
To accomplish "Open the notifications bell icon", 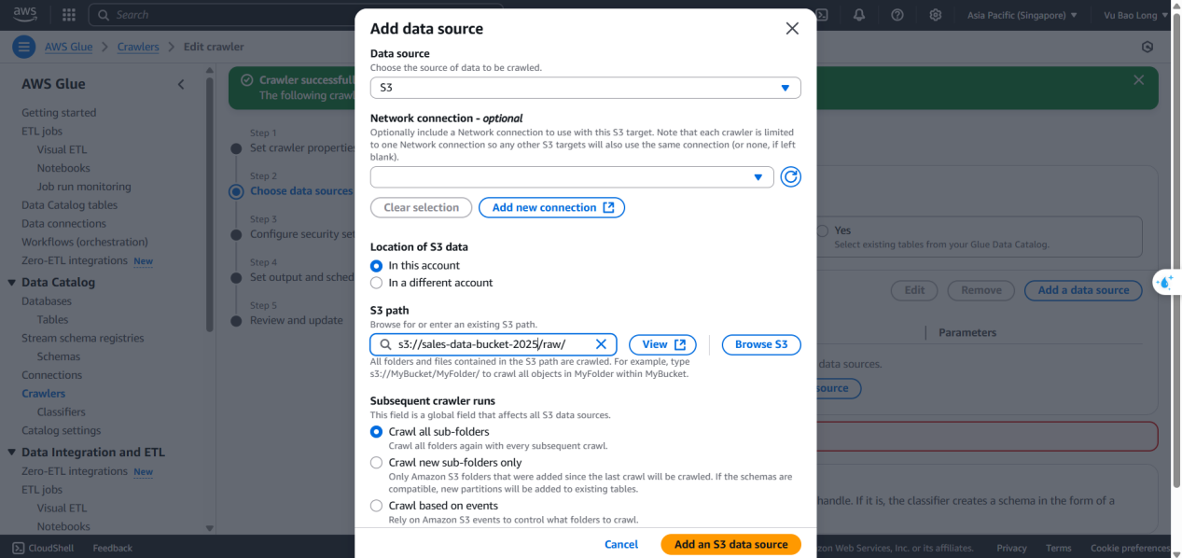I will pyautogui.click(x=858, y=15).
